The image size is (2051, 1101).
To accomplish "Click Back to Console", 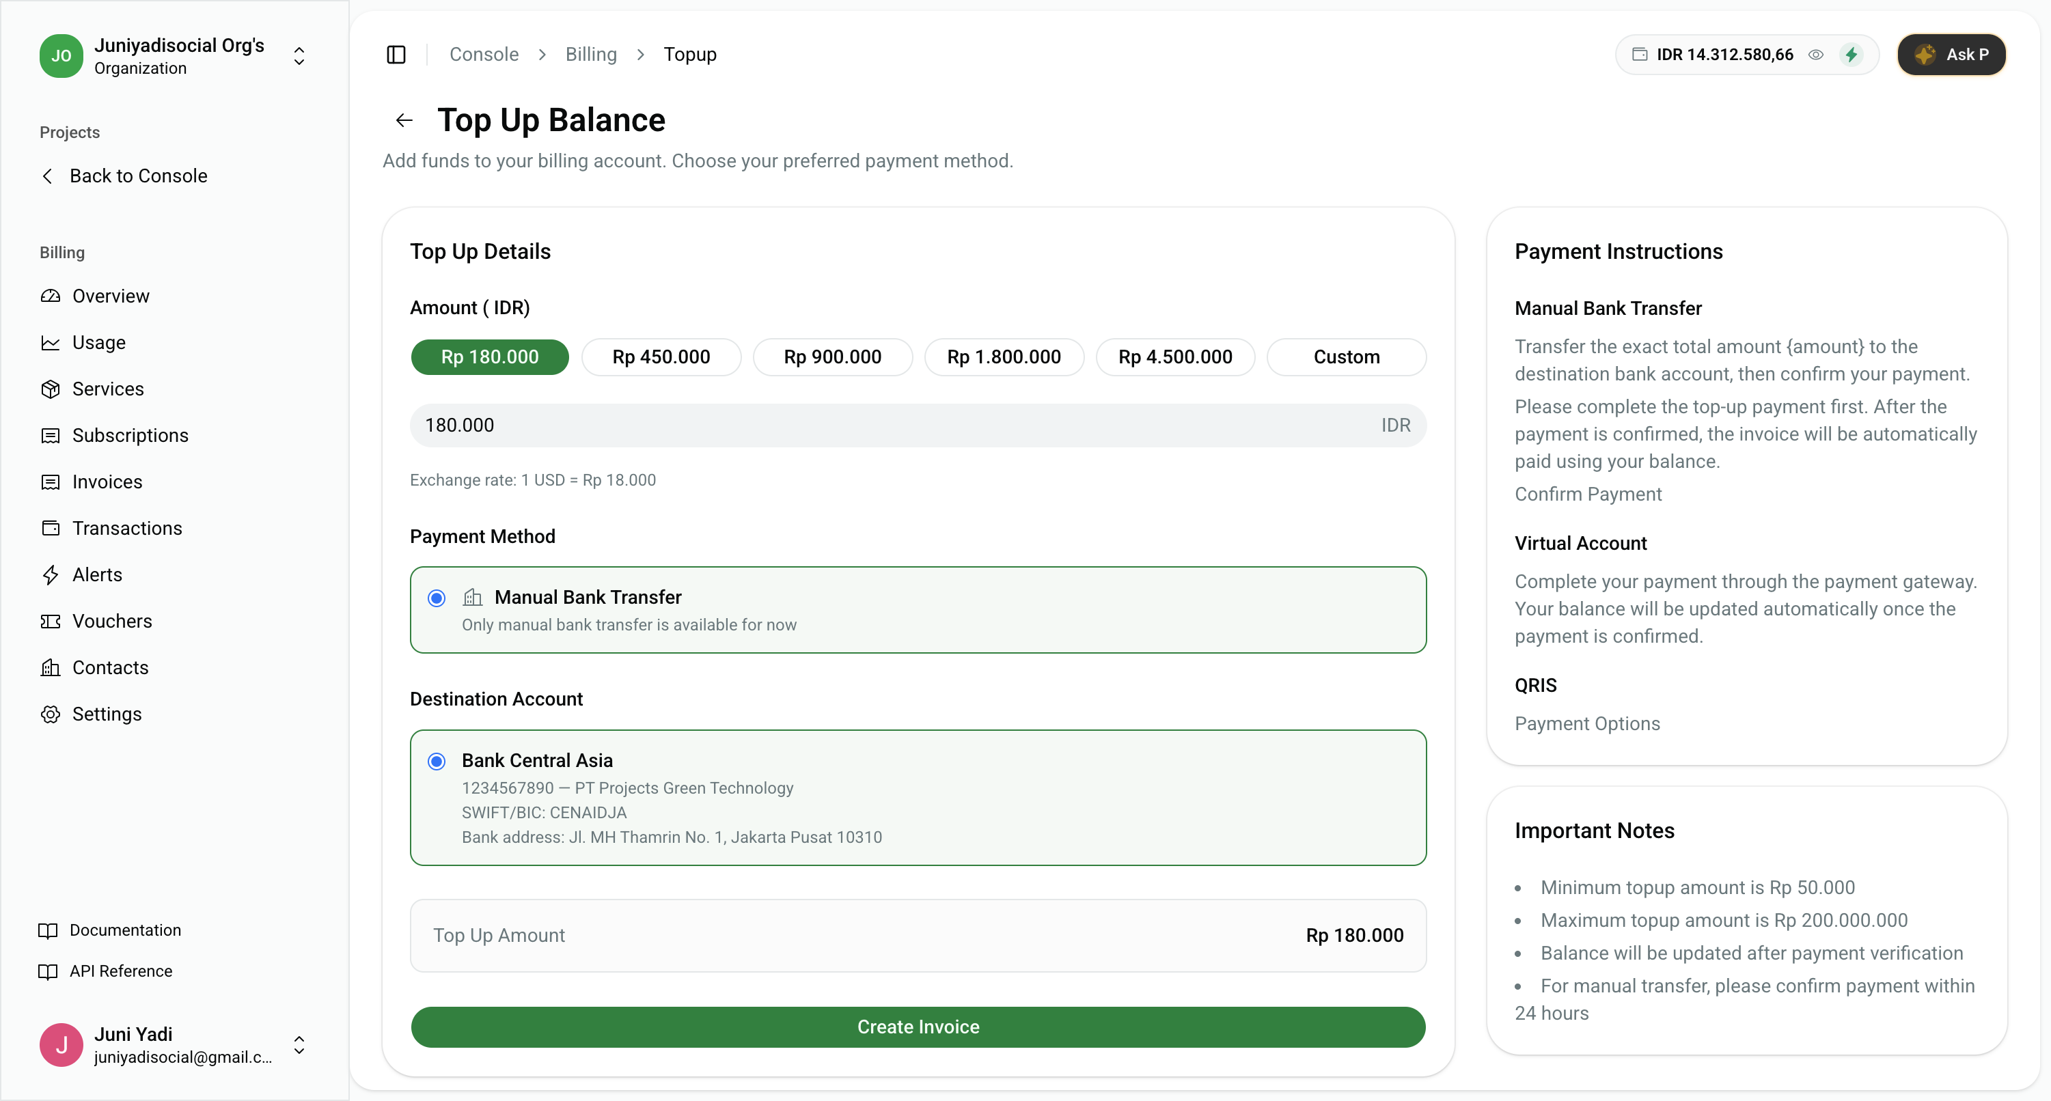I will (124, 176).
